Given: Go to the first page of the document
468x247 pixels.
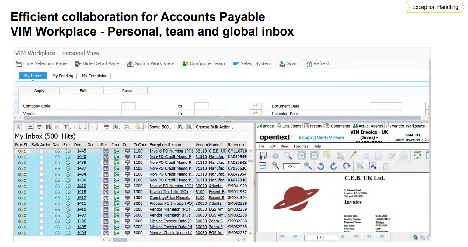Looking at the screenshot, I should pyautogui.click(x=282, y=236).
